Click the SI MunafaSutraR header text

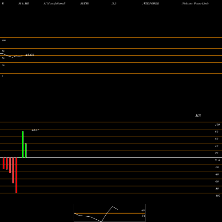(55, 4)
